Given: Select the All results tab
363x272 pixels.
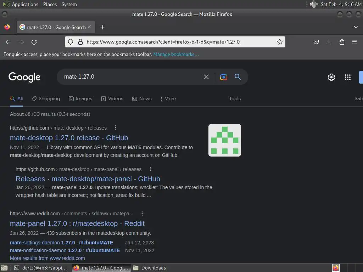Looking at the screenshot, I should point(16,99).
